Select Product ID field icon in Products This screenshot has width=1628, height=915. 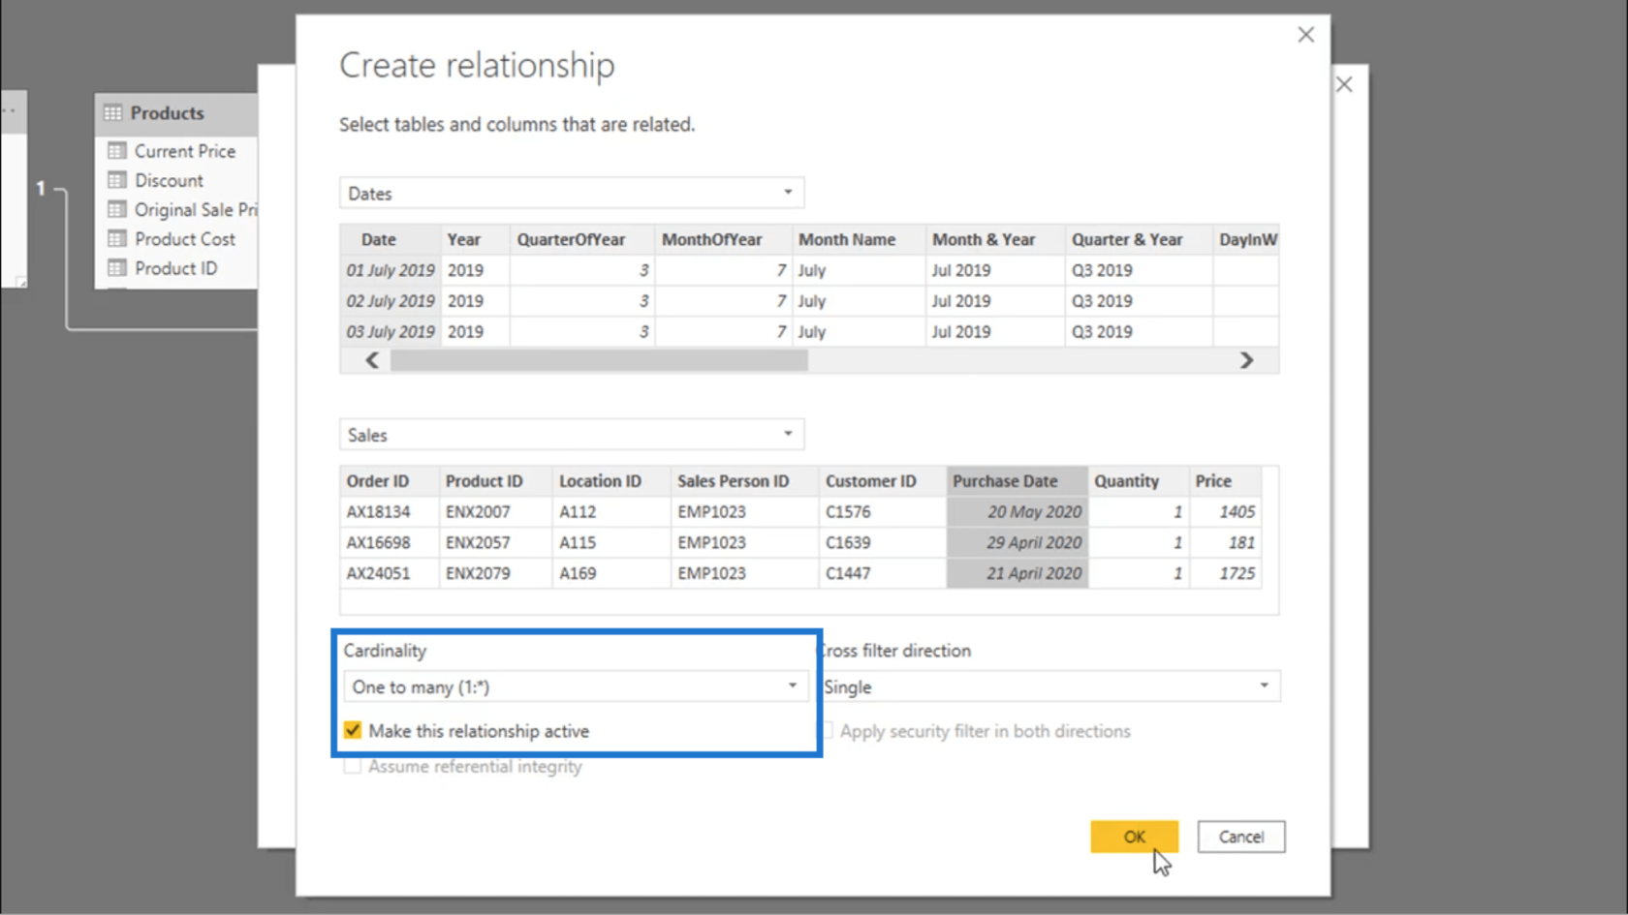pyautogui.click(x=117, y=268)
